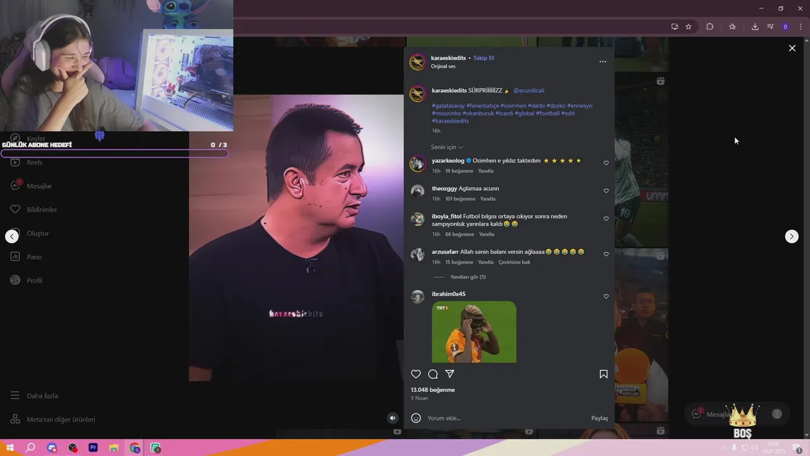Image resolution: width=810 pixels, height=456 pixels.
Task: Open the #galatasaray hashtag
Action: click(448, 106)
